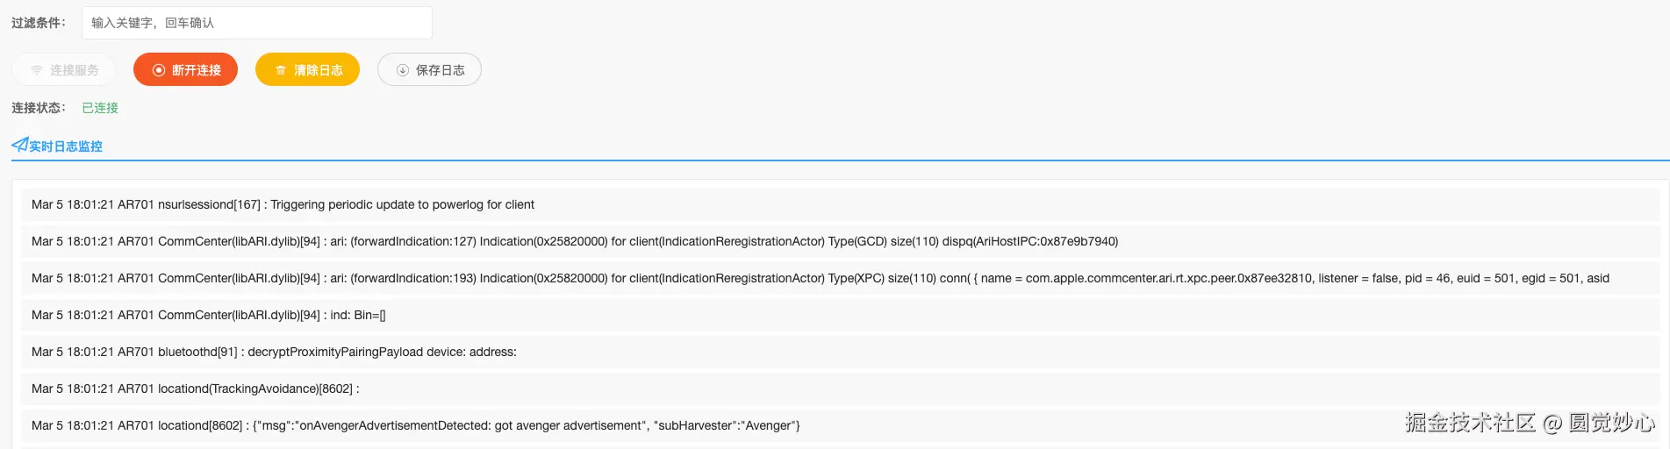
Task: Disconnect using the 断开连接 button label
Action: point(197,70)
